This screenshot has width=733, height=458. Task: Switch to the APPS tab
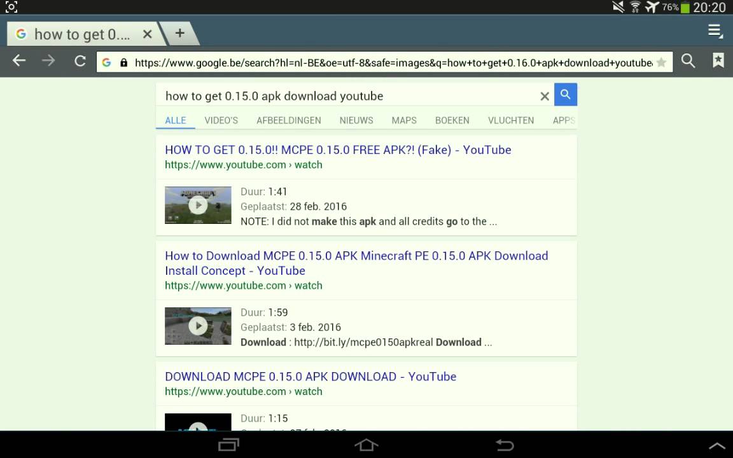[564, 121]
